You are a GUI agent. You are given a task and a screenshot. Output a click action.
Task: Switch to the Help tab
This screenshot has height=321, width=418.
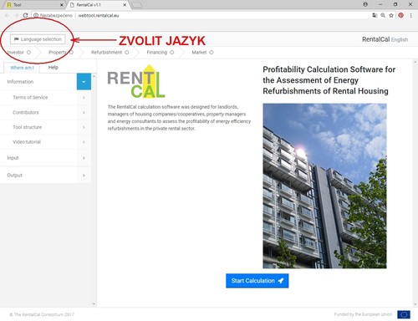coord(53,68)
